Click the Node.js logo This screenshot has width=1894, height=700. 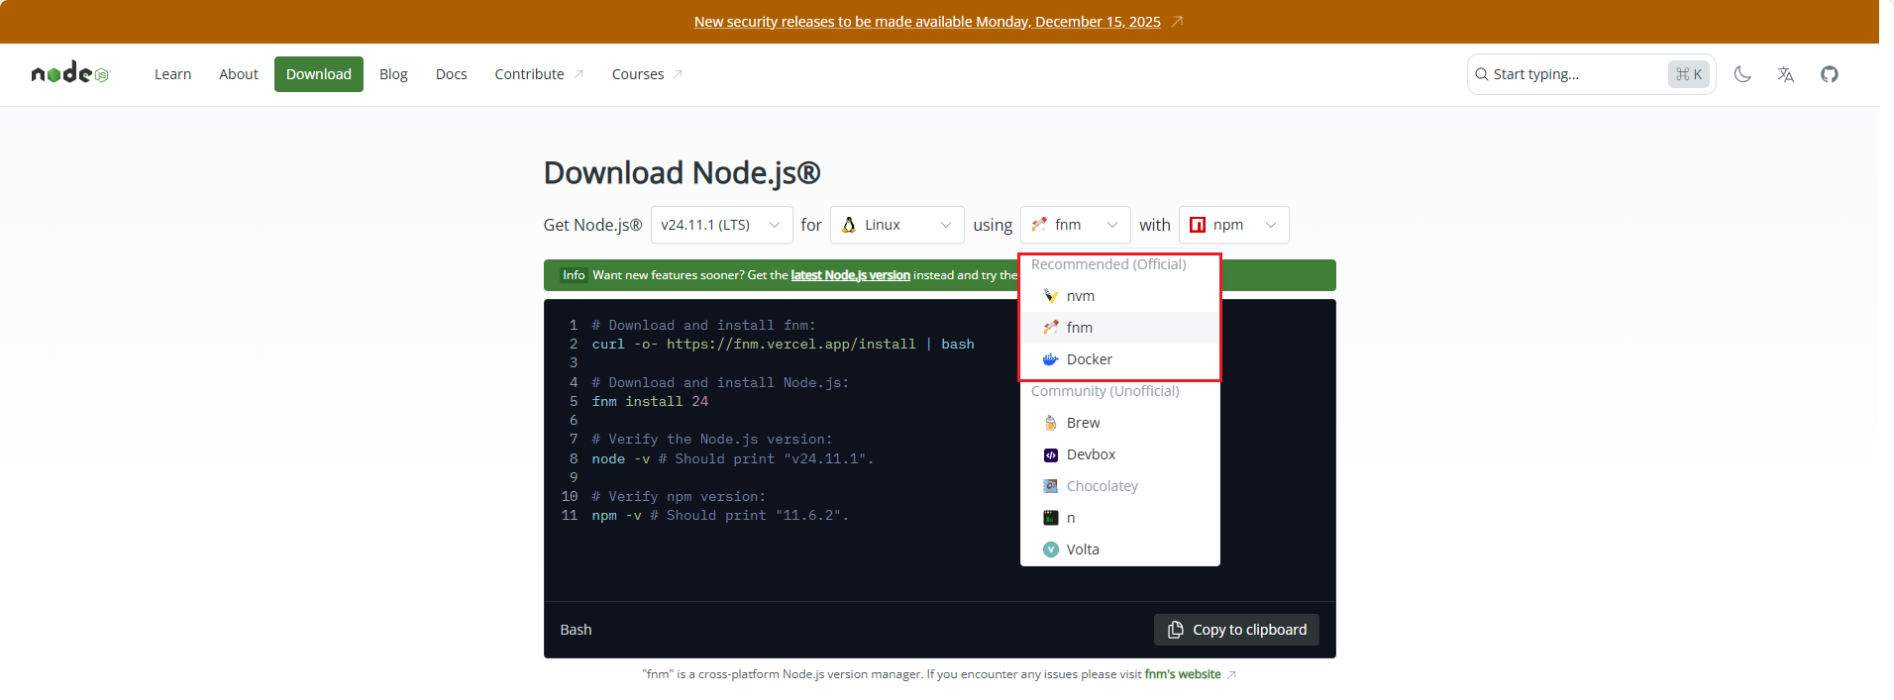(x=70, y=73)
